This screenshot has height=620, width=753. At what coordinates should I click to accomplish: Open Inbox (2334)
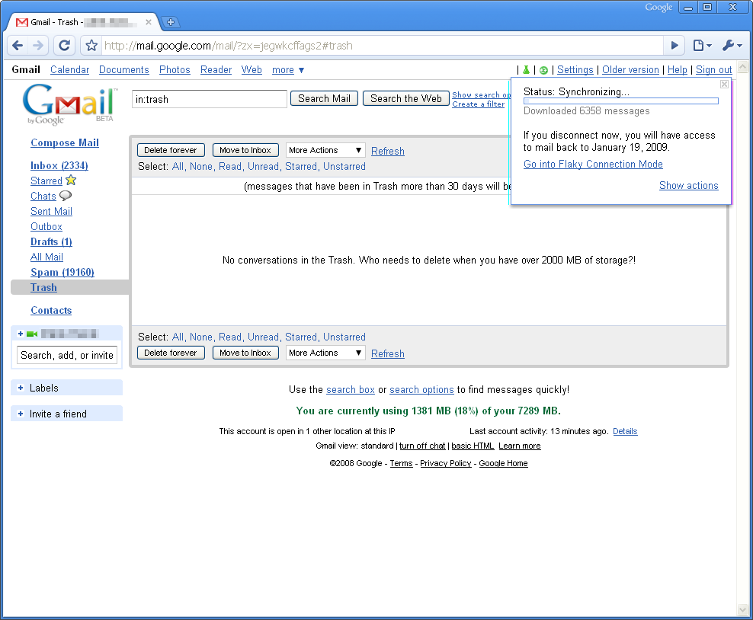click(59, 165)
